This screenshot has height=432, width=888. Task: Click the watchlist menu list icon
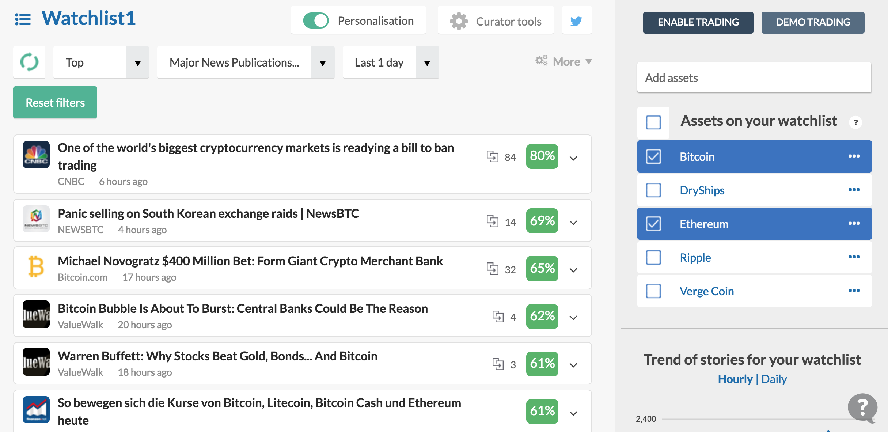23,19
